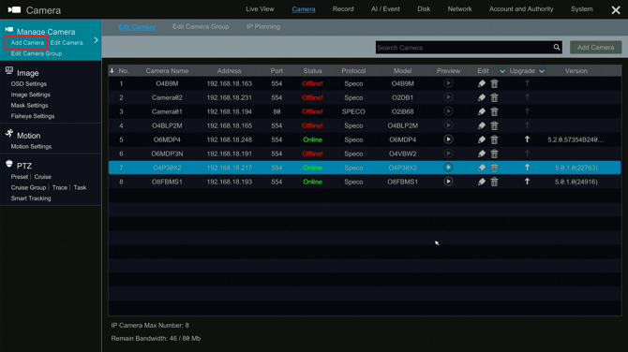Edit the O8FBMS1 camera entry

pyautogui.click(x=482, y=182)
